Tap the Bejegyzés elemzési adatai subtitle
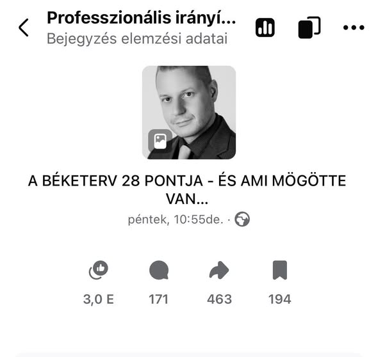This screenshot has height=357, width=378. pos(137,38)
